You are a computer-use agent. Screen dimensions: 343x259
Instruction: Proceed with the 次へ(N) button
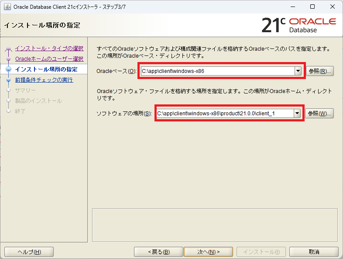[x=209, y=252]
